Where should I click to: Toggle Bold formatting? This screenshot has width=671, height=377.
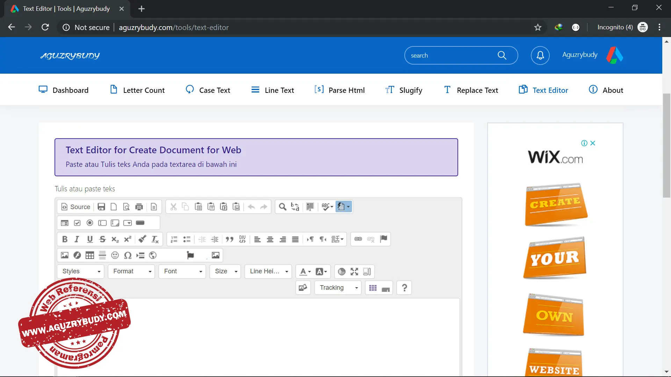pyautogui.click(x=65, y=239)
